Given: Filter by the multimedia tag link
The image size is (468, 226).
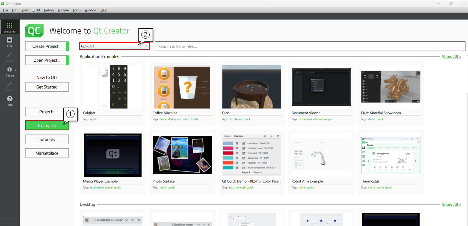Looking at the screenshot, I should pos(97,188).
